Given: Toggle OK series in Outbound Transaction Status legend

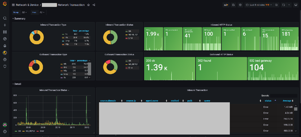Looking at the screenshot, I should 129,61.
